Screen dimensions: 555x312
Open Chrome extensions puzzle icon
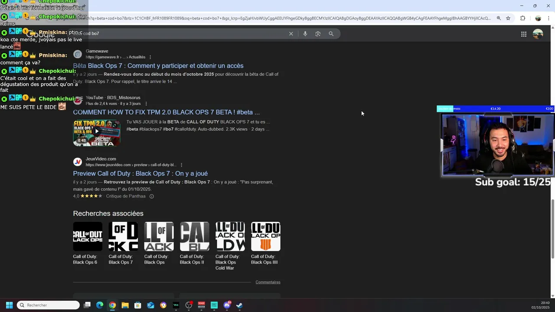(522, 18)
